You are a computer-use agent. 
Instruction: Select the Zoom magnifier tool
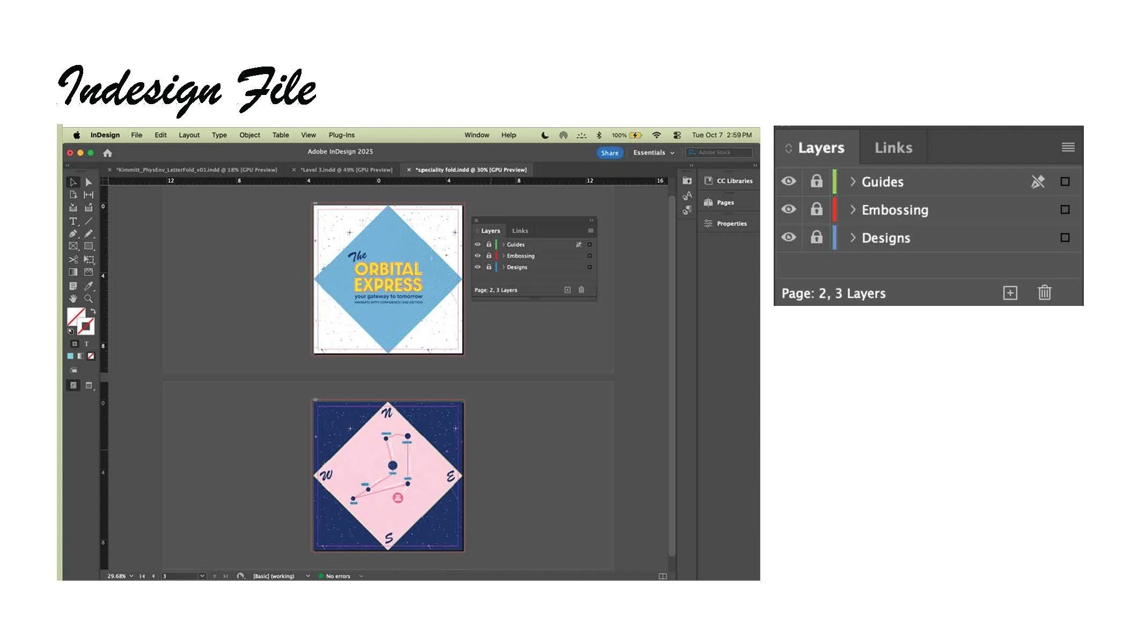point(89,299)
